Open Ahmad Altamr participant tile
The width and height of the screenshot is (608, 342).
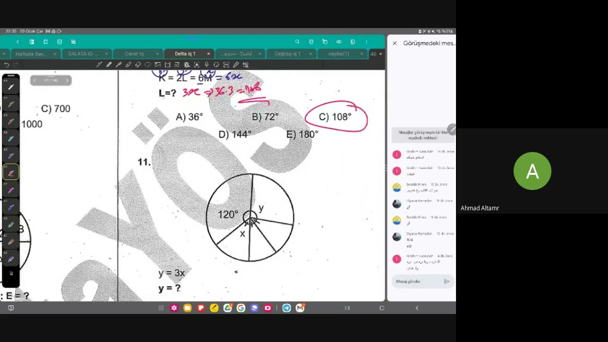[x=532, y=171]
